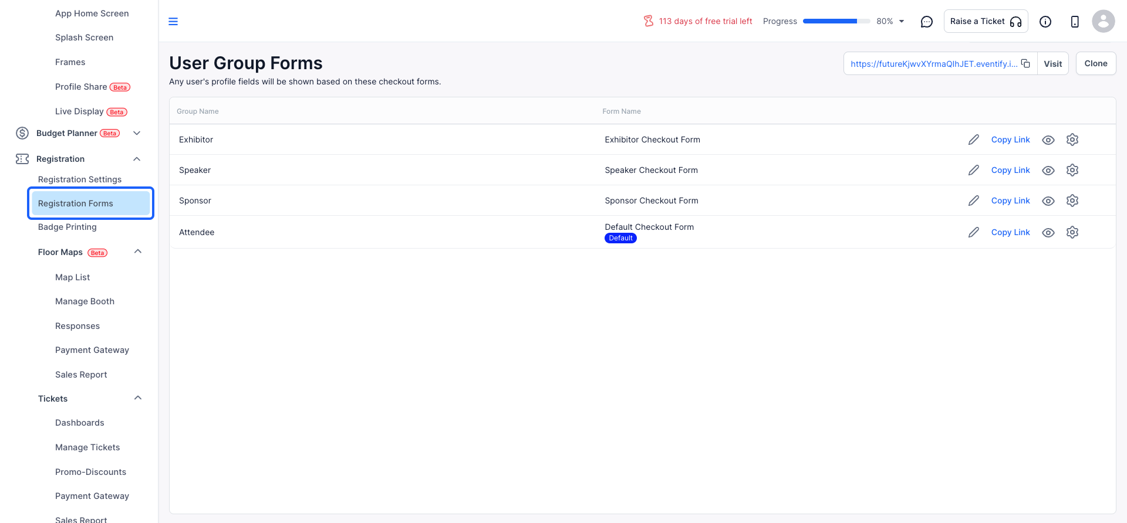1127x523 pixels.
Task: Open ticket Dashboards
Action: 80,423
